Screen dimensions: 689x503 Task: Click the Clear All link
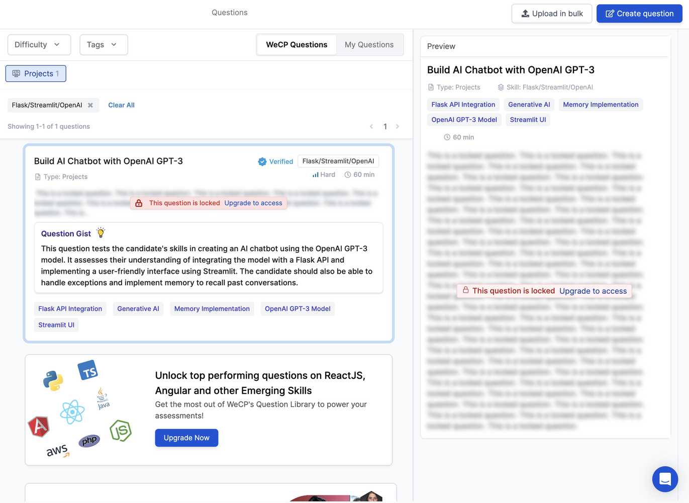tap(121, 105)
